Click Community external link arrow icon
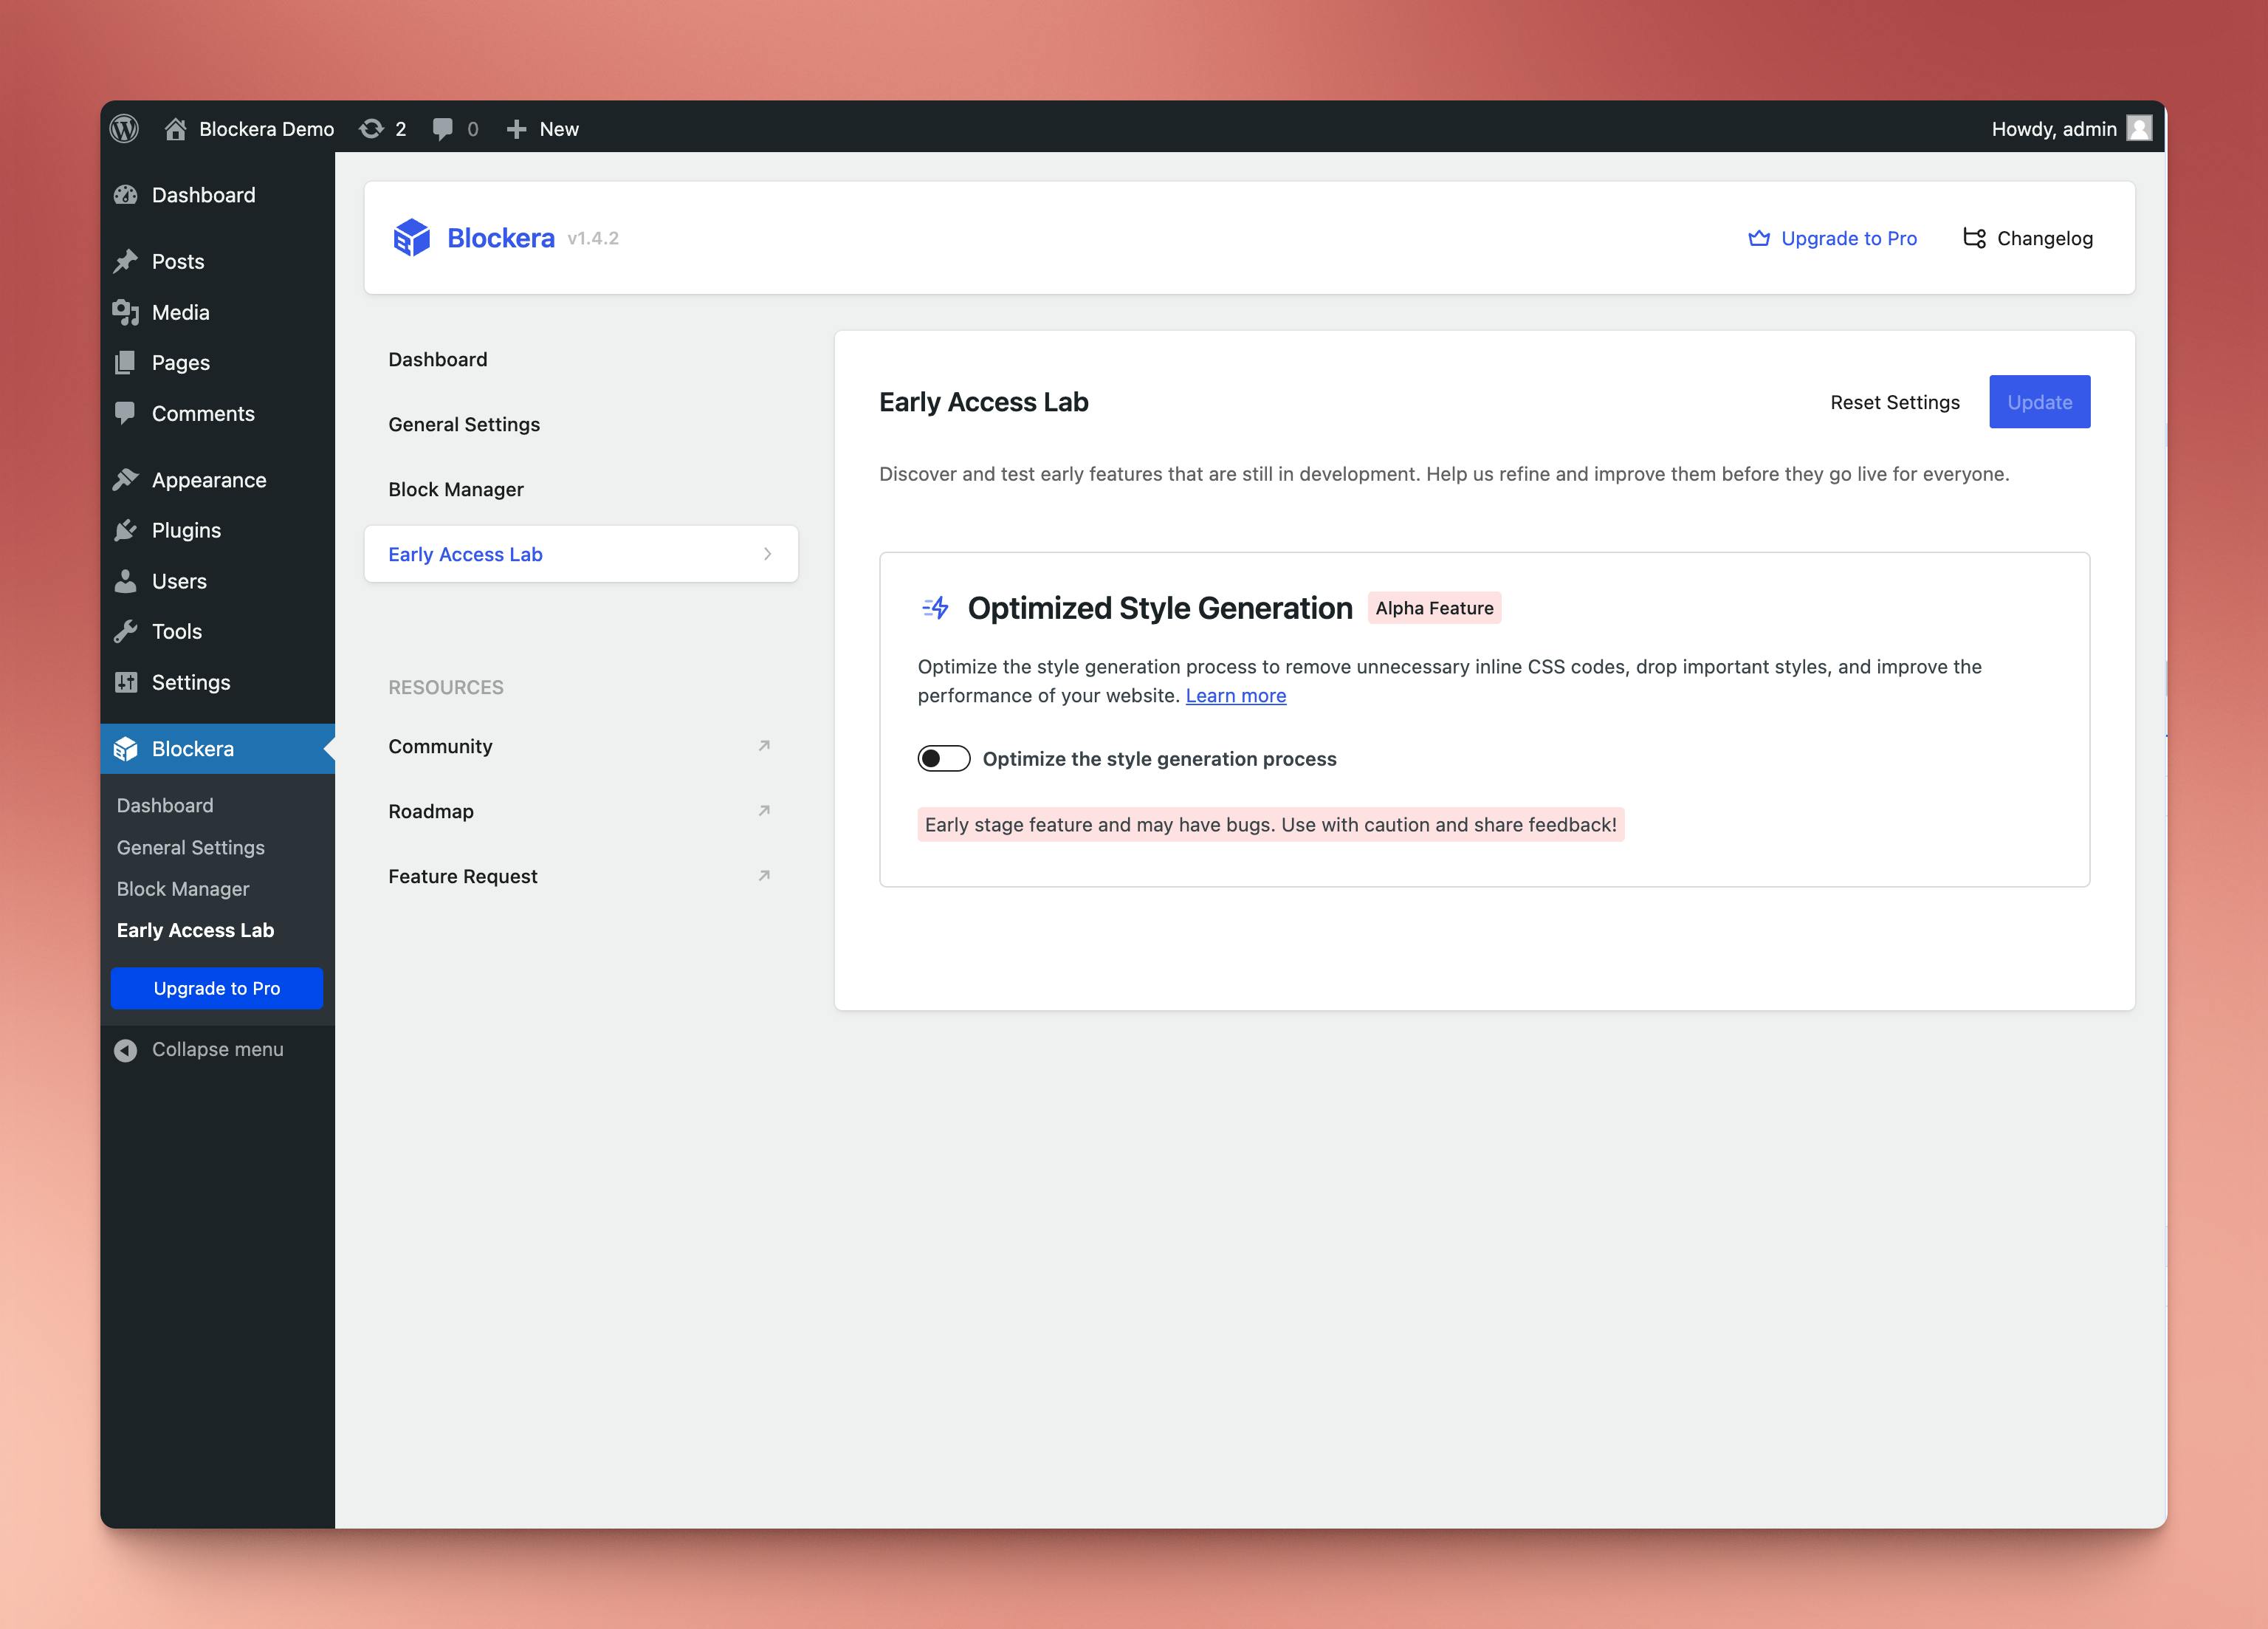 764,746
